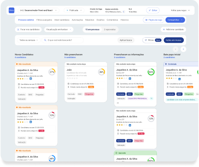Open the 'Filtros avançados' tab

tap(44, 20)
